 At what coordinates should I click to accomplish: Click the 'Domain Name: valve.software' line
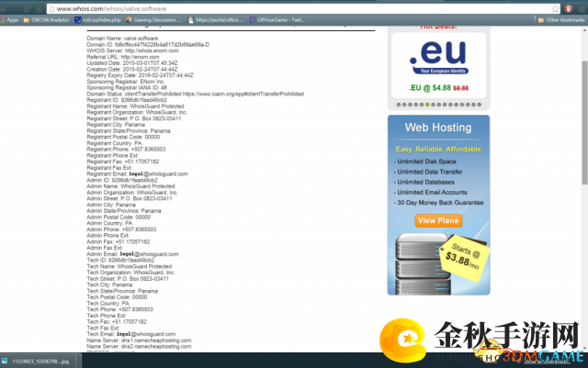coord(122,39)
